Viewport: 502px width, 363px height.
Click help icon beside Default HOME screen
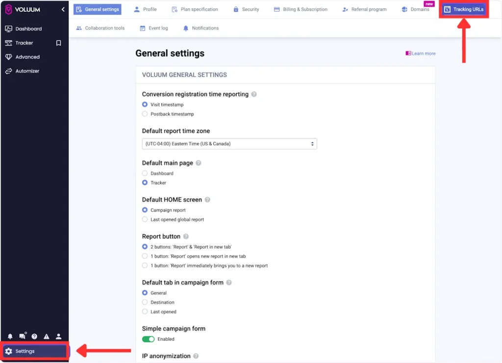[207, 199]
